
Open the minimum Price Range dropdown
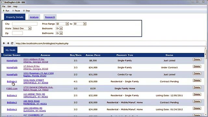(62, 24)
